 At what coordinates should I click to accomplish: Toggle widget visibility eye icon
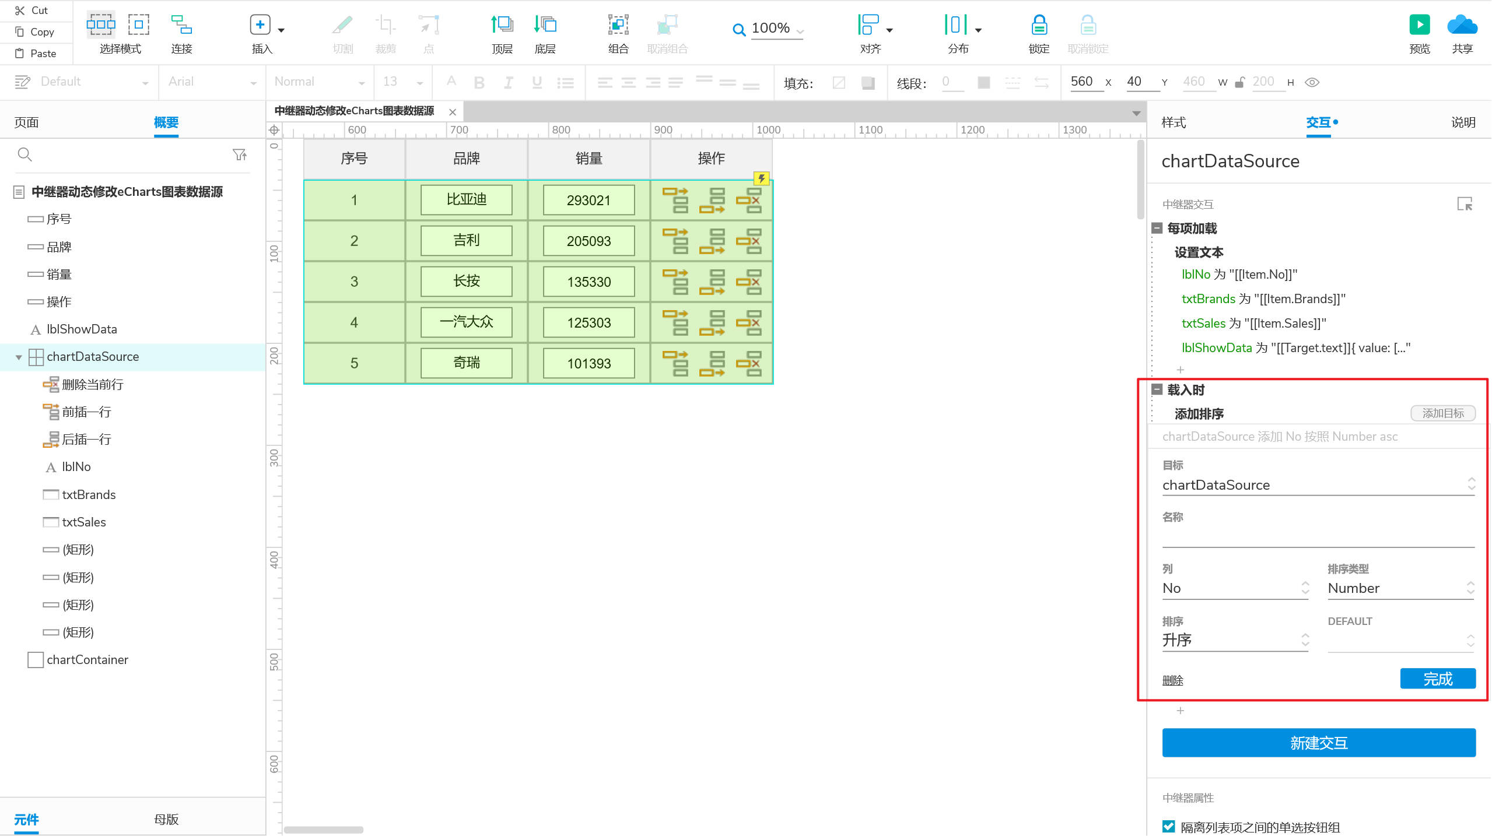pyautogui.click(x=1312, y=82)
